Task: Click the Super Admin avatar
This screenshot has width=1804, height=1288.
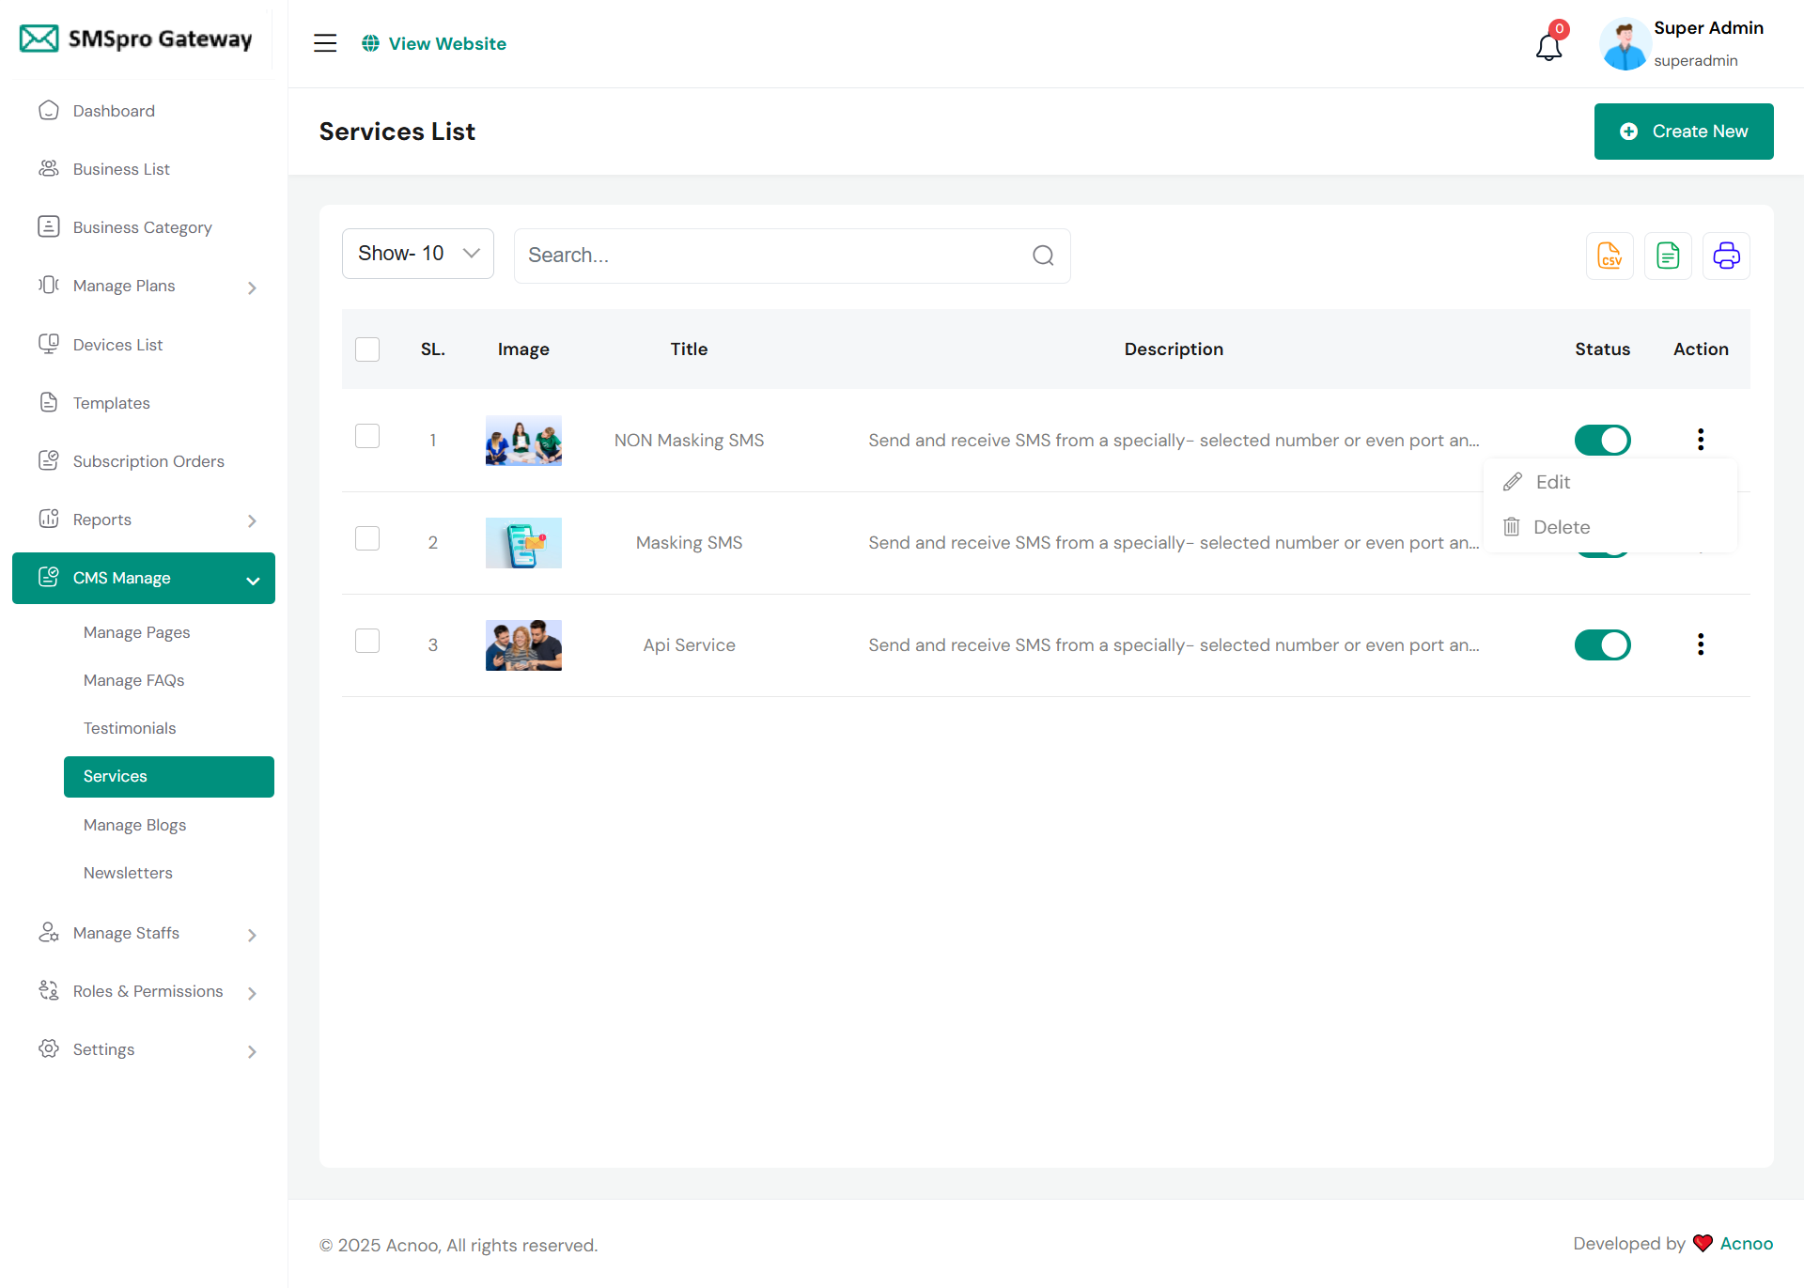Action: [1625, 44]
